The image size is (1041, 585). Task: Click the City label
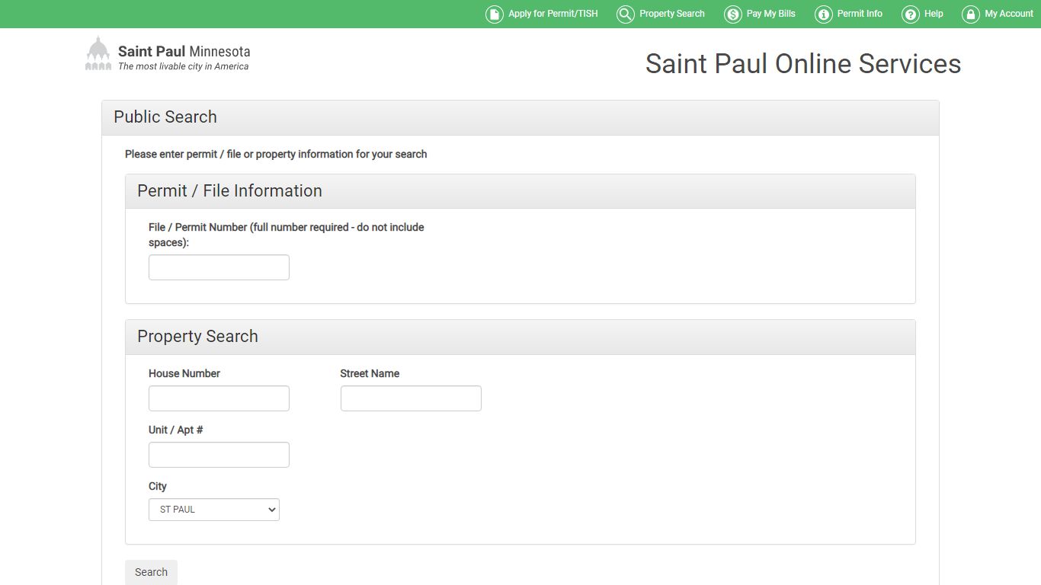pos(158,486)
